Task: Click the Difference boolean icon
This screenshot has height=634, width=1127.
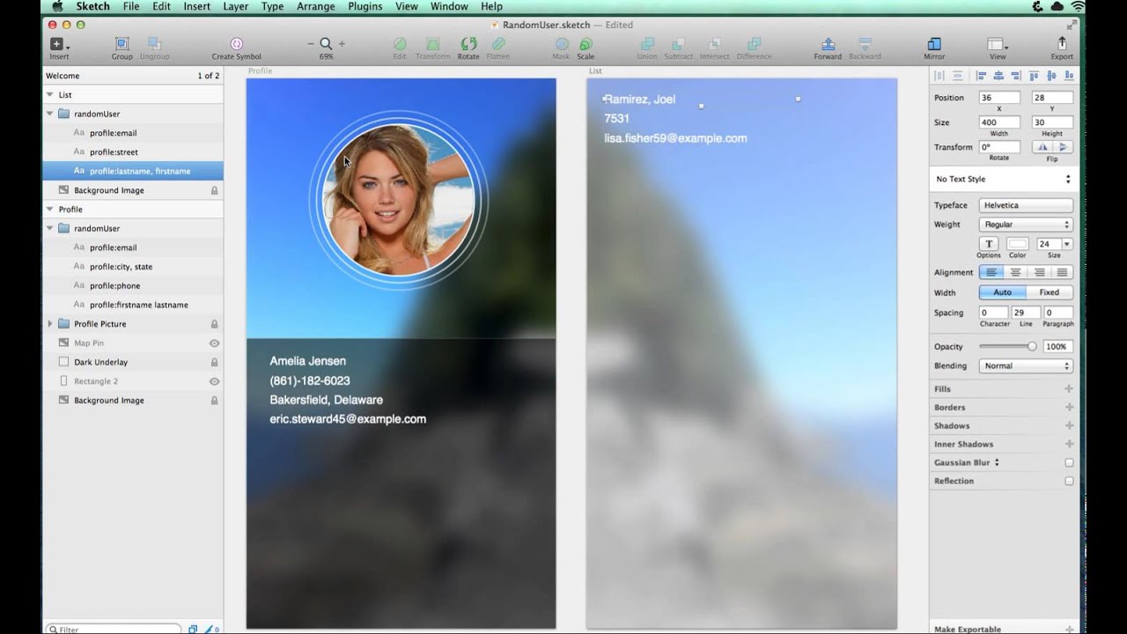Action: [x=754, y=44]
